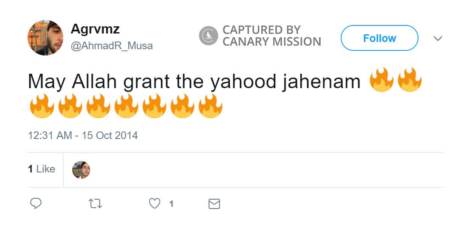Click the "CAPTURED BY CANARY MISSION" watermark text
This screenshot has width=472, height=228.
coord(272,36)
